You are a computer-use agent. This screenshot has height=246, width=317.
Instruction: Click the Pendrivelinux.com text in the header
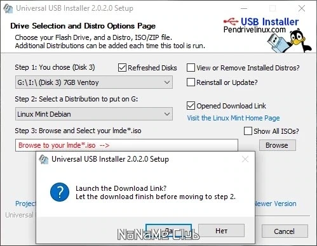click(x=255, y=30)
